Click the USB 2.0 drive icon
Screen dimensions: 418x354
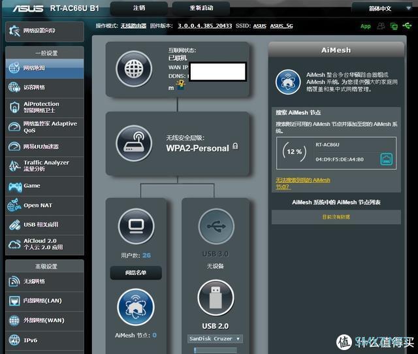[216, 297]
